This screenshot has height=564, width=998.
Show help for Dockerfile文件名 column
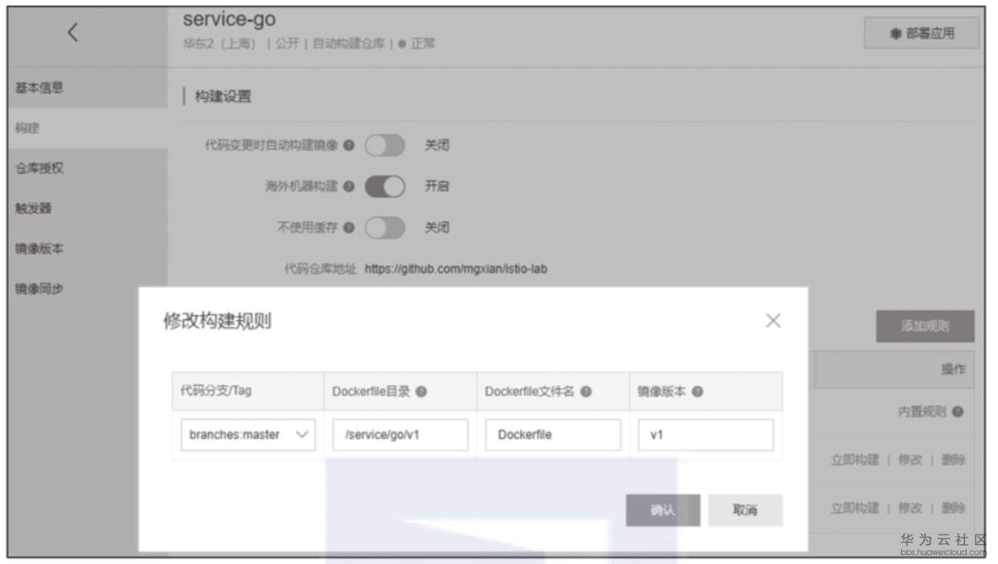click(x=586, y=392)
